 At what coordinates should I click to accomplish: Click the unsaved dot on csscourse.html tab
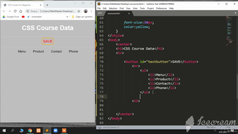click(x=129, y=13)
